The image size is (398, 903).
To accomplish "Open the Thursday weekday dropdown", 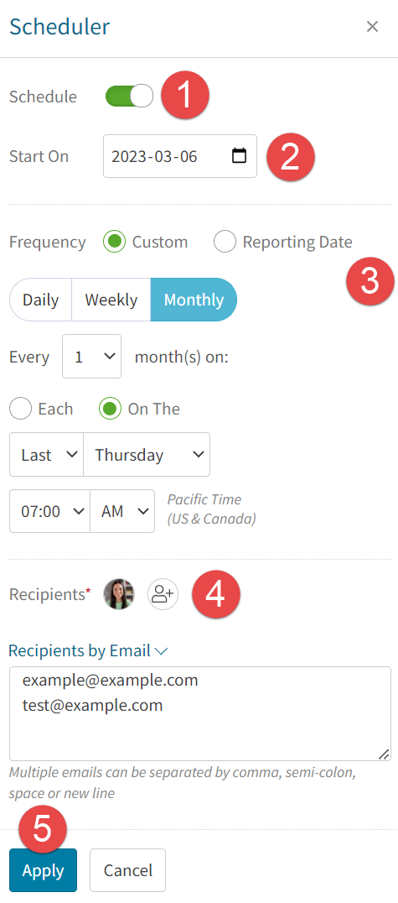I will tap(147, 455).
